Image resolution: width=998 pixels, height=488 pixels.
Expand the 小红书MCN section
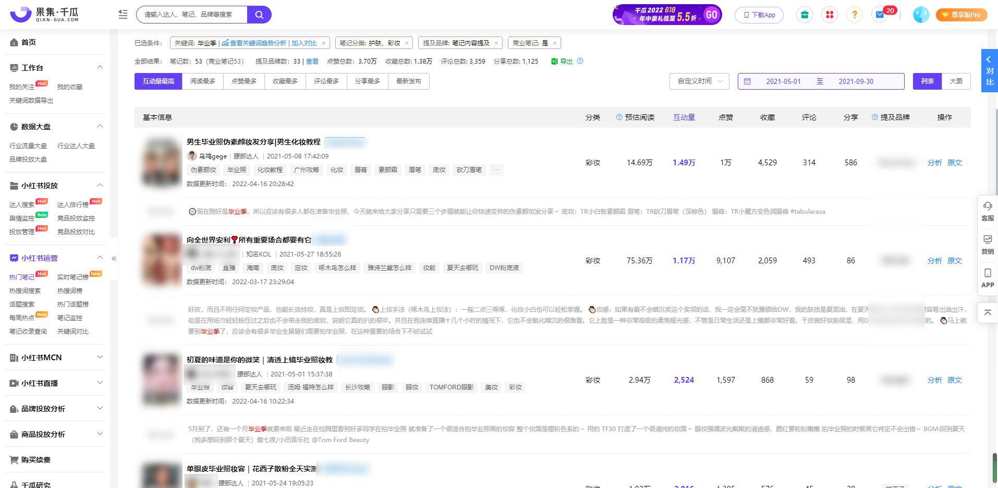point(100,357)
